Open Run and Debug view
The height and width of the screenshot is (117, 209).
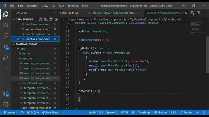[6, 58]
